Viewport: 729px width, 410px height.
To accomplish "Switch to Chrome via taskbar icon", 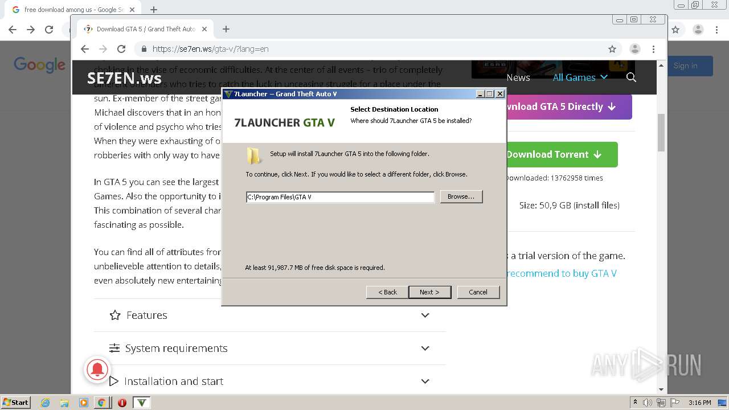I will click(x=101, y=403).
